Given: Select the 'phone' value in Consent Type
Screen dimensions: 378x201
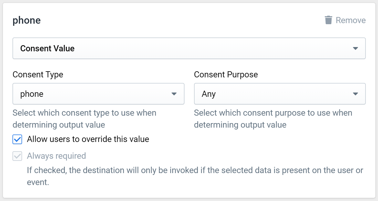Looking at the screenshot, I should (x=32, y=94).
